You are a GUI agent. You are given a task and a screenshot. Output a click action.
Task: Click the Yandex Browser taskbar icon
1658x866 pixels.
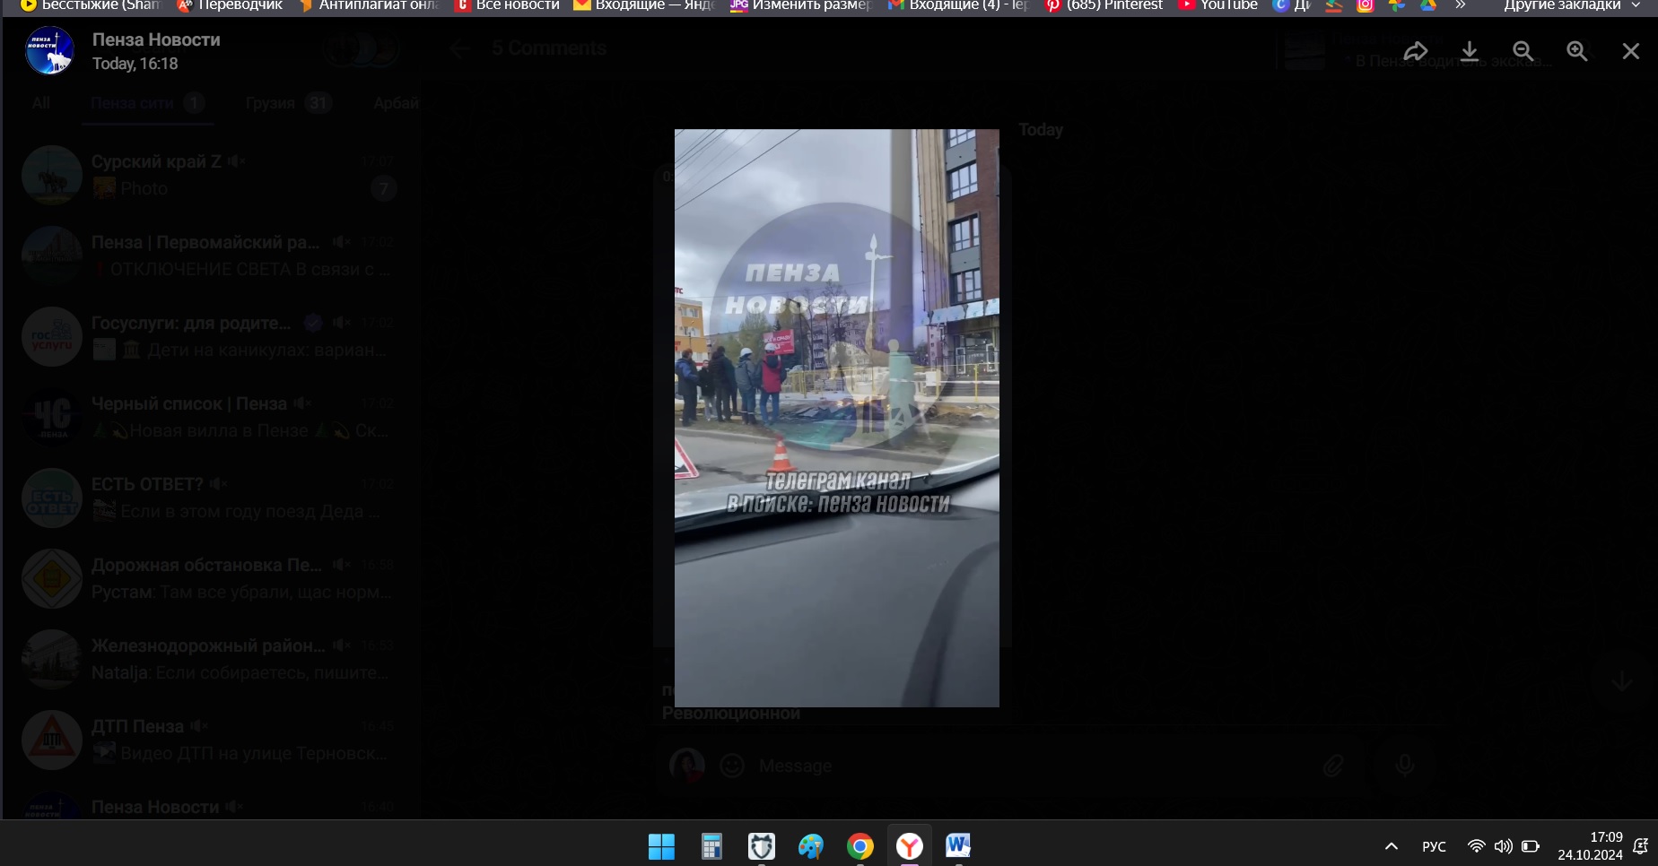point(909,846)
